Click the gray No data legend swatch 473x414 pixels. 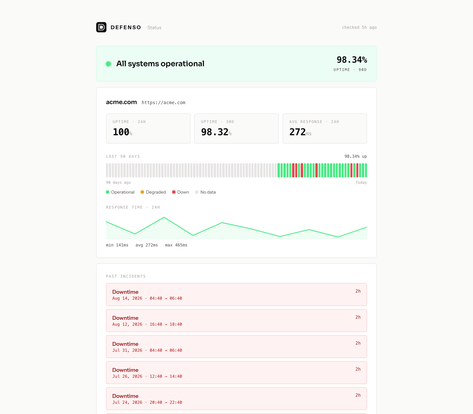[x=197, y=192]
